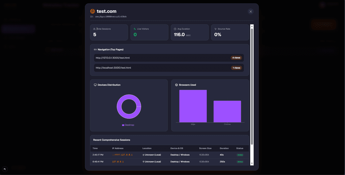Image resolution: width=345 pixels, height=175 pixels.
Task: Click the orange globe icon beside test.com
Action: (x=92, y=11)
